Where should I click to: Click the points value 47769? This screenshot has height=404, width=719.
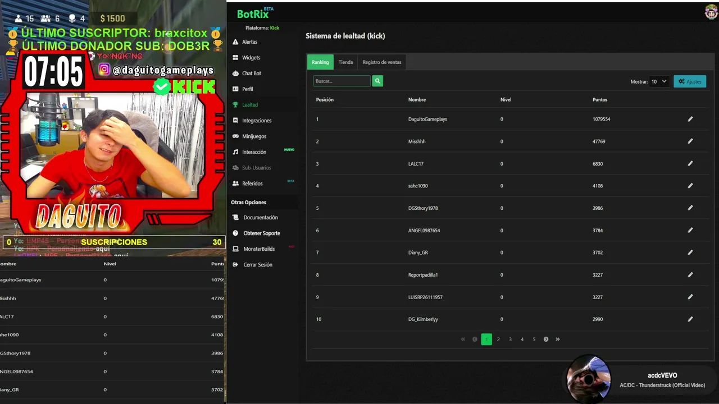pyautogui.click(x=599, y=141)
